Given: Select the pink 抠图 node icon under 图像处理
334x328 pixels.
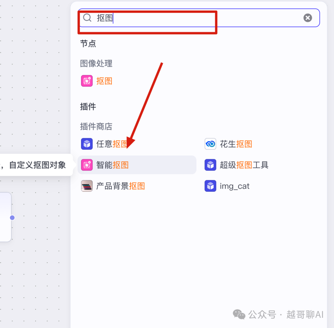Looking at the screenshot, I should [x=87, y=81].
